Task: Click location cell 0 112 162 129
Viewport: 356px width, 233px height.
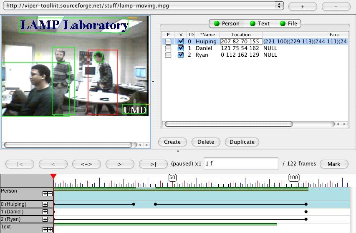Action: (241, 55)
